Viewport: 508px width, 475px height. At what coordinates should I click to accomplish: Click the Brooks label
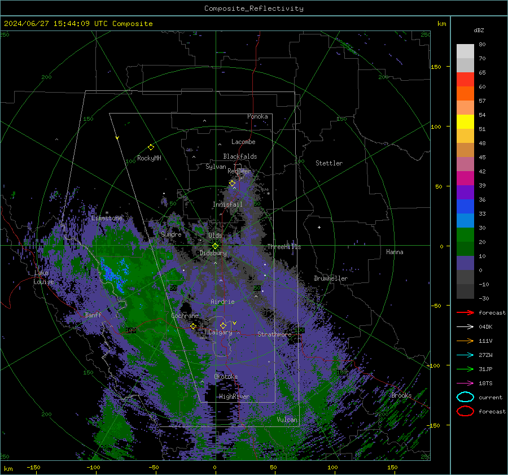pyautogui.click(x=401, y=395)
